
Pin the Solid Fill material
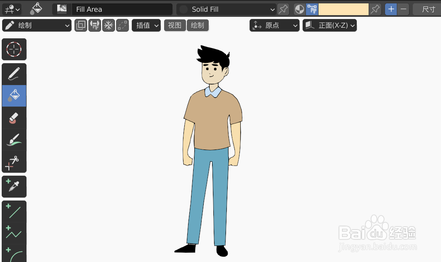click(283, 9)
